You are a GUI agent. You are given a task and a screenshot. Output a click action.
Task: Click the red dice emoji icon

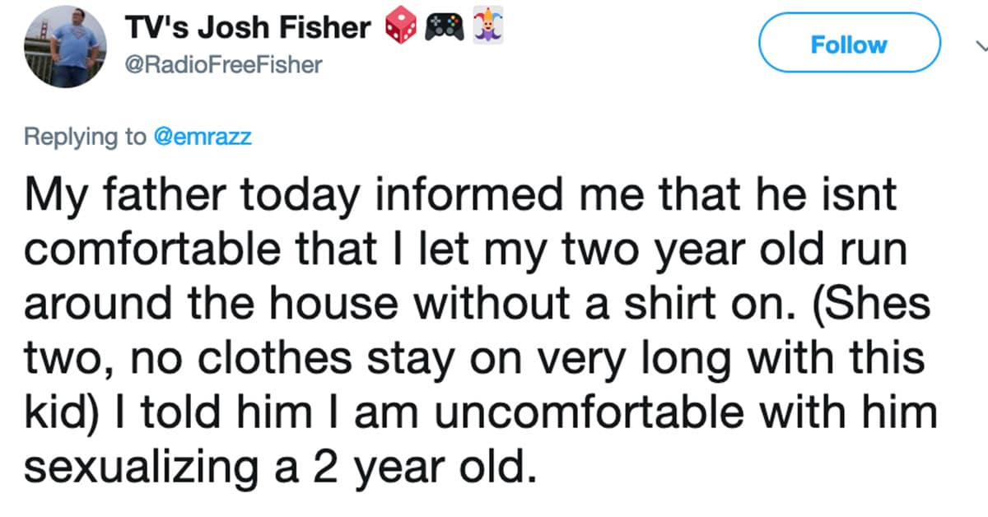(x=400, y=30)
